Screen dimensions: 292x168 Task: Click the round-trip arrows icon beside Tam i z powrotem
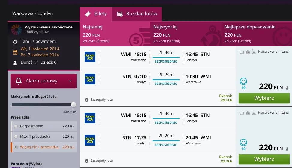coord(15,42)
